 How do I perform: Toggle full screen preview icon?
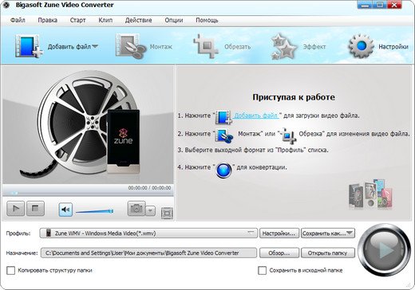(x=167, y=213)
